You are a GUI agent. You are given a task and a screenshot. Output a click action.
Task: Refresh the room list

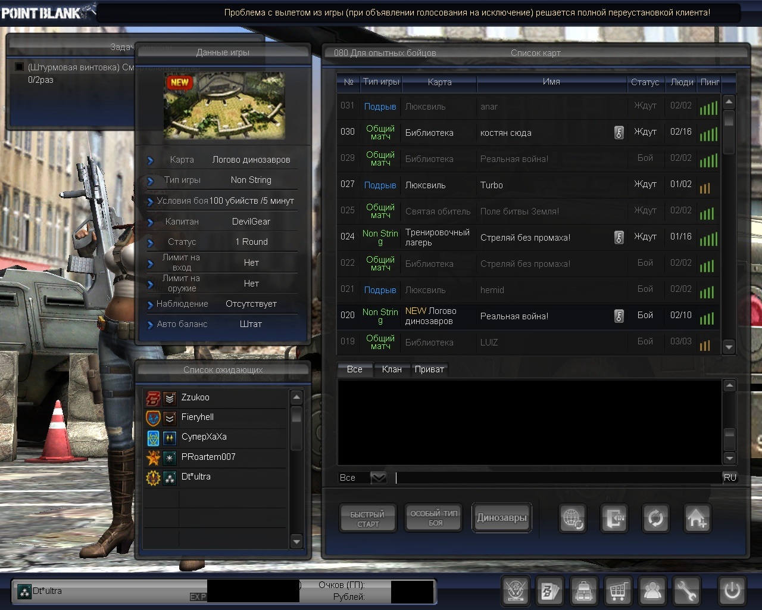click(x=655, y=519)
